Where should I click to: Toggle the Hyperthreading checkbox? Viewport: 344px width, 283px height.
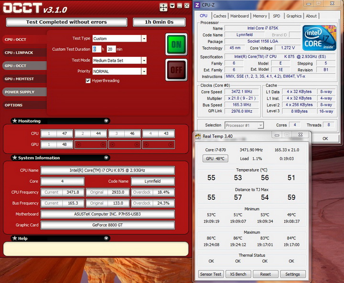pos(88,81)
